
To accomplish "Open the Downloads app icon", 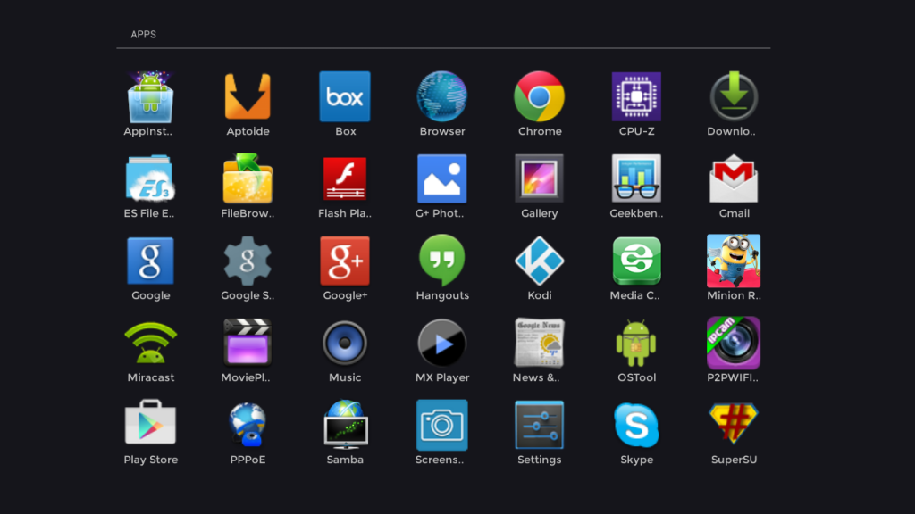I will pos(735,96).
